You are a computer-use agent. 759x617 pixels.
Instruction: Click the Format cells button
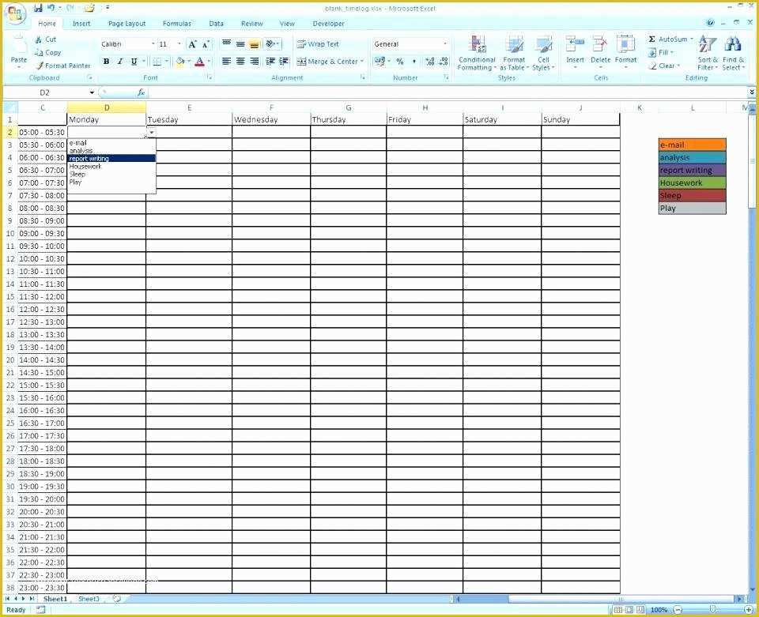point(625,52)
